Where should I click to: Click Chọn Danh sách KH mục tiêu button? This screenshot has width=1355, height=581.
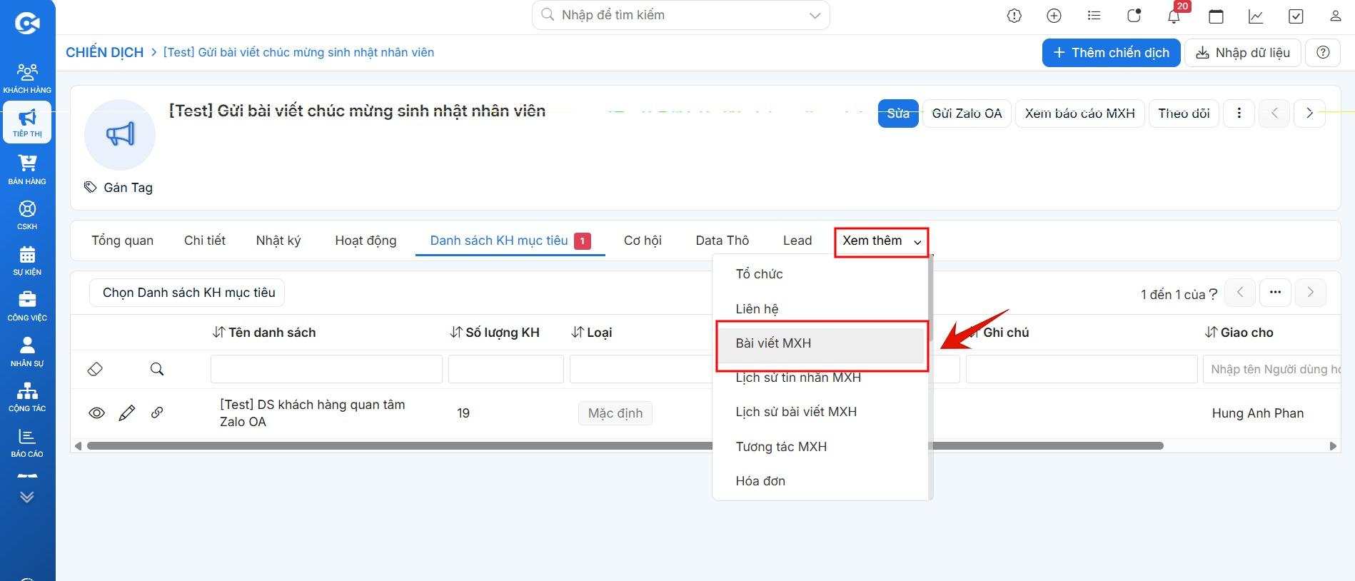[187, 293]
